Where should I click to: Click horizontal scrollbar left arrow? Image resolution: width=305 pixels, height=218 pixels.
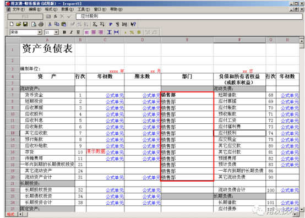[20, 214]
